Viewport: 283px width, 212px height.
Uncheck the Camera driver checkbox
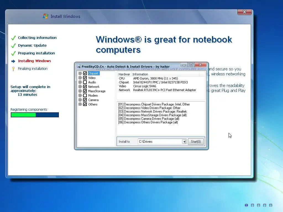[x=85, y=100]
